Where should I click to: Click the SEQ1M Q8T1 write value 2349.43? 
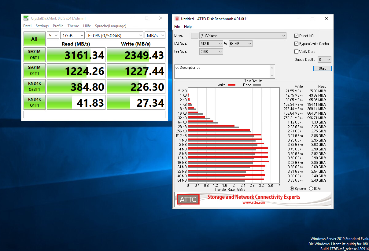point(136,55)
